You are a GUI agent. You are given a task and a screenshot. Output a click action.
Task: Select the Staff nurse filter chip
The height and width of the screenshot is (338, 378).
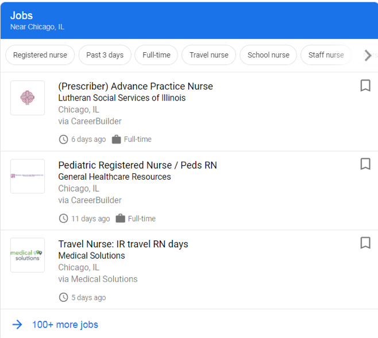tap(326, 55)
